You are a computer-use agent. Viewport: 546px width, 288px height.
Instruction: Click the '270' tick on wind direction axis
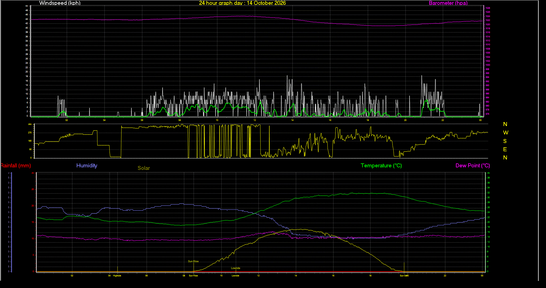30,133
